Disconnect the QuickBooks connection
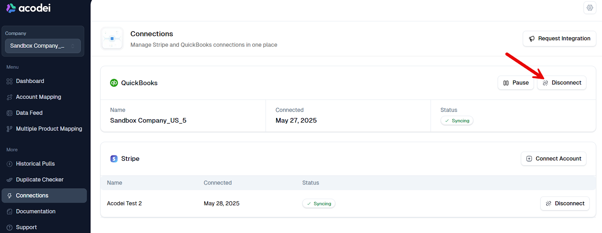The image size is (602, 233). click(562, 83)
